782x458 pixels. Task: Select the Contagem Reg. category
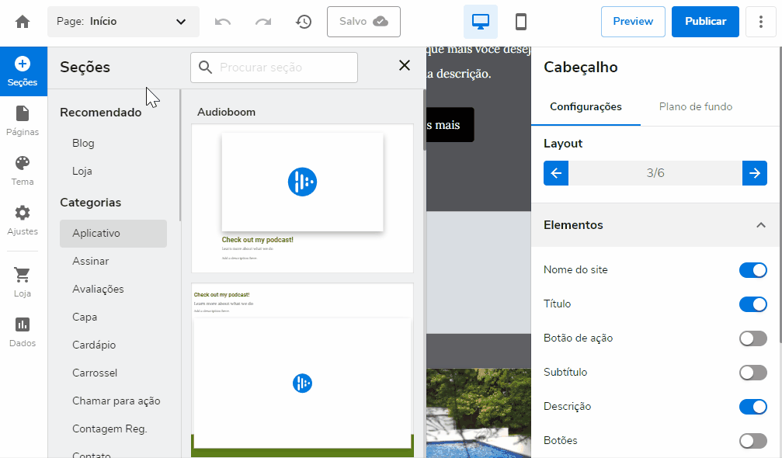click(109, 429)
